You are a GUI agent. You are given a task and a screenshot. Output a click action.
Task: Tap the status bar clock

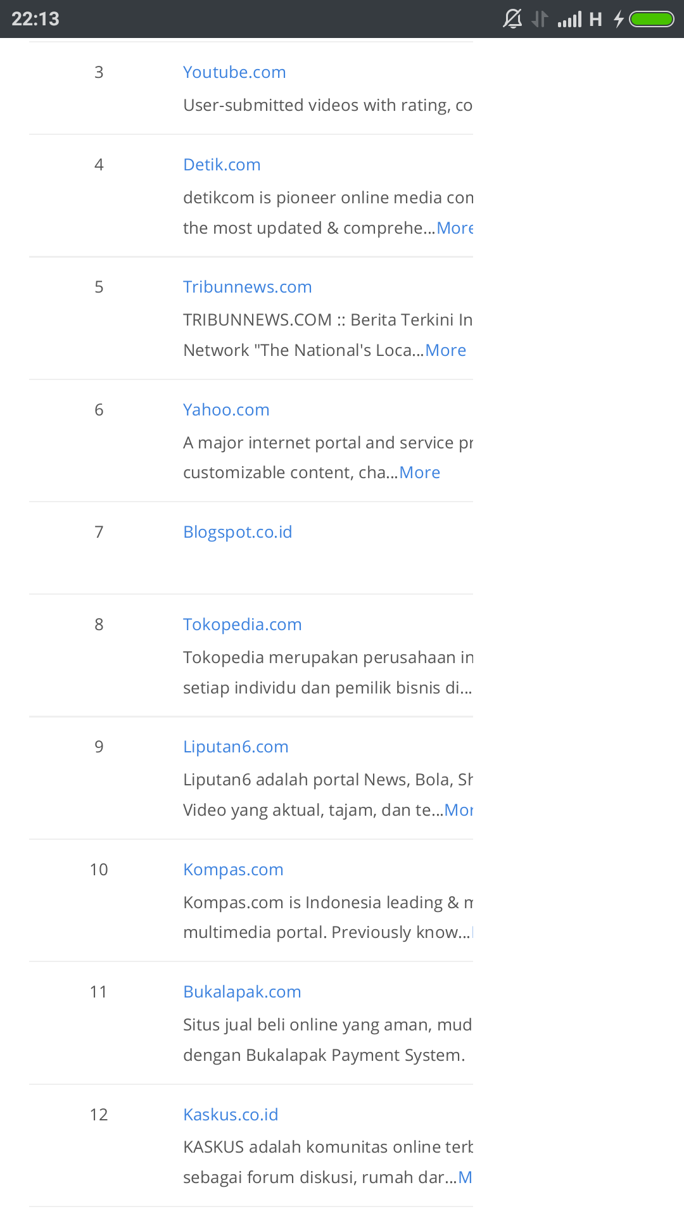click(x=35, y=19)
